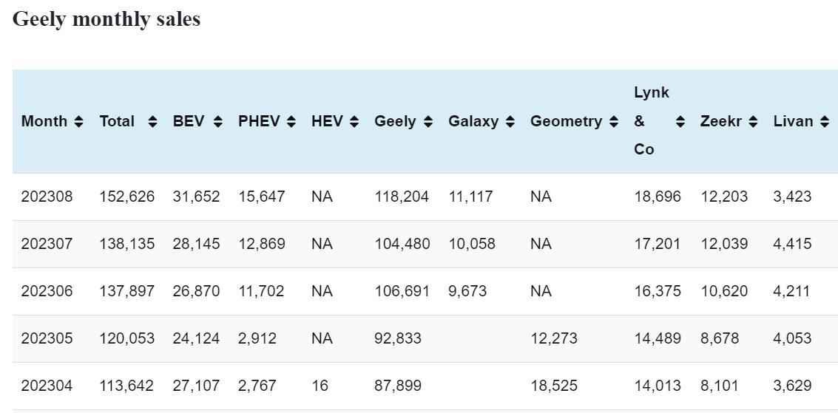838x413 pixels.
Task: Select the Geely monthly sales heading
Action: pyautogui.click(x=107, y=19)
